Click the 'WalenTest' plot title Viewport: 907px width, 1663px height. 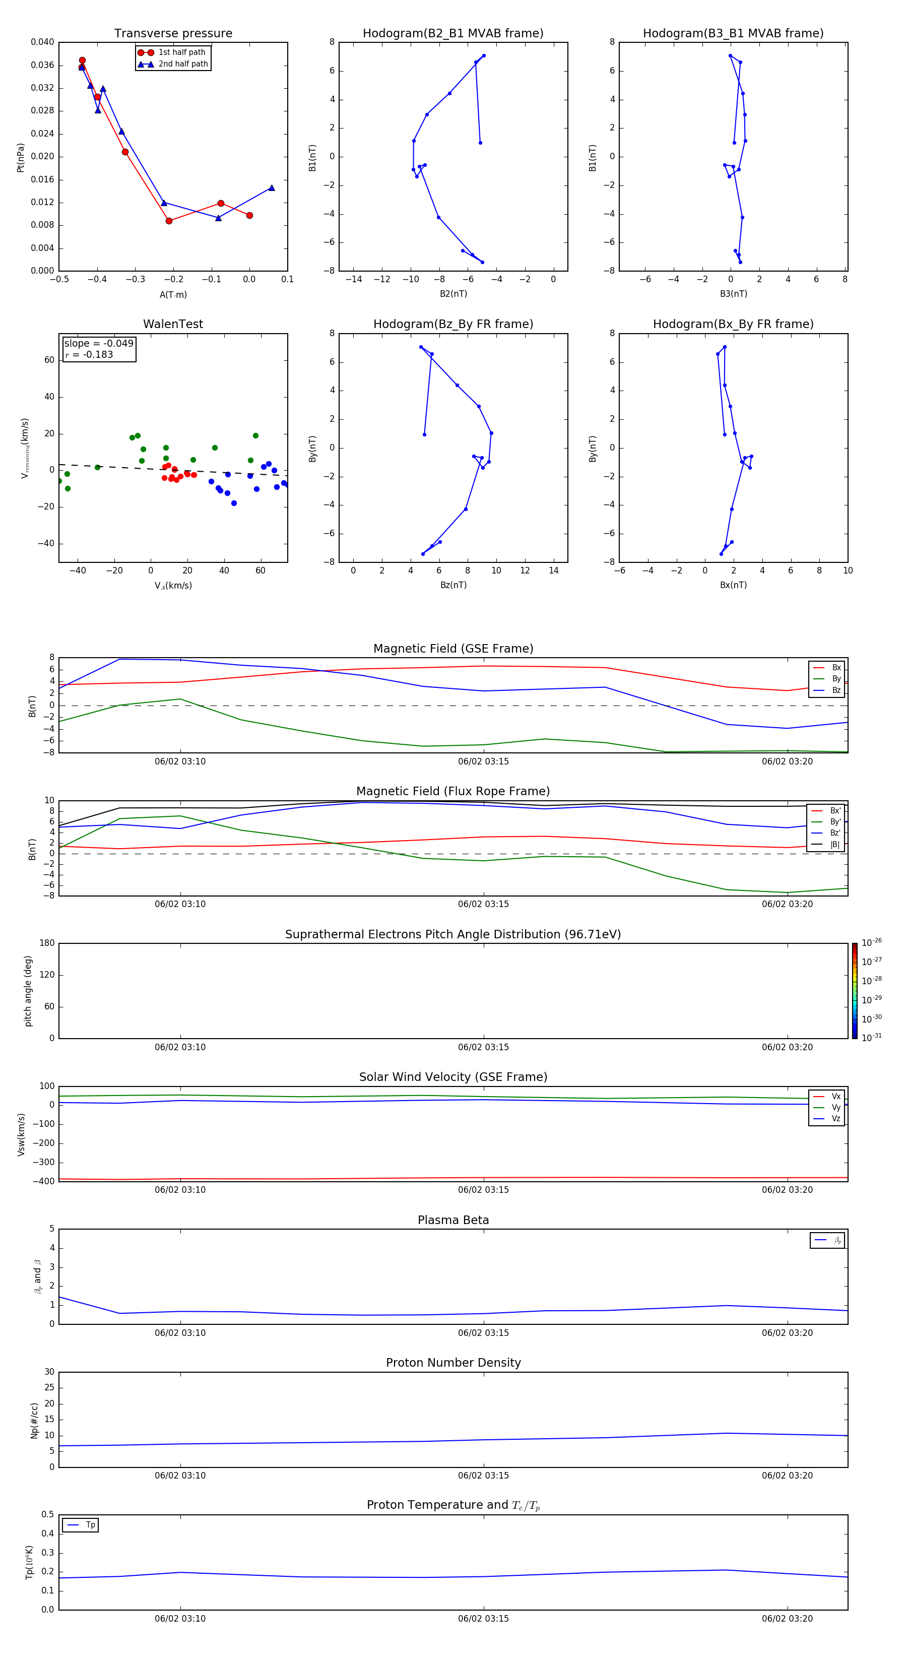click(x=173, y=324)
